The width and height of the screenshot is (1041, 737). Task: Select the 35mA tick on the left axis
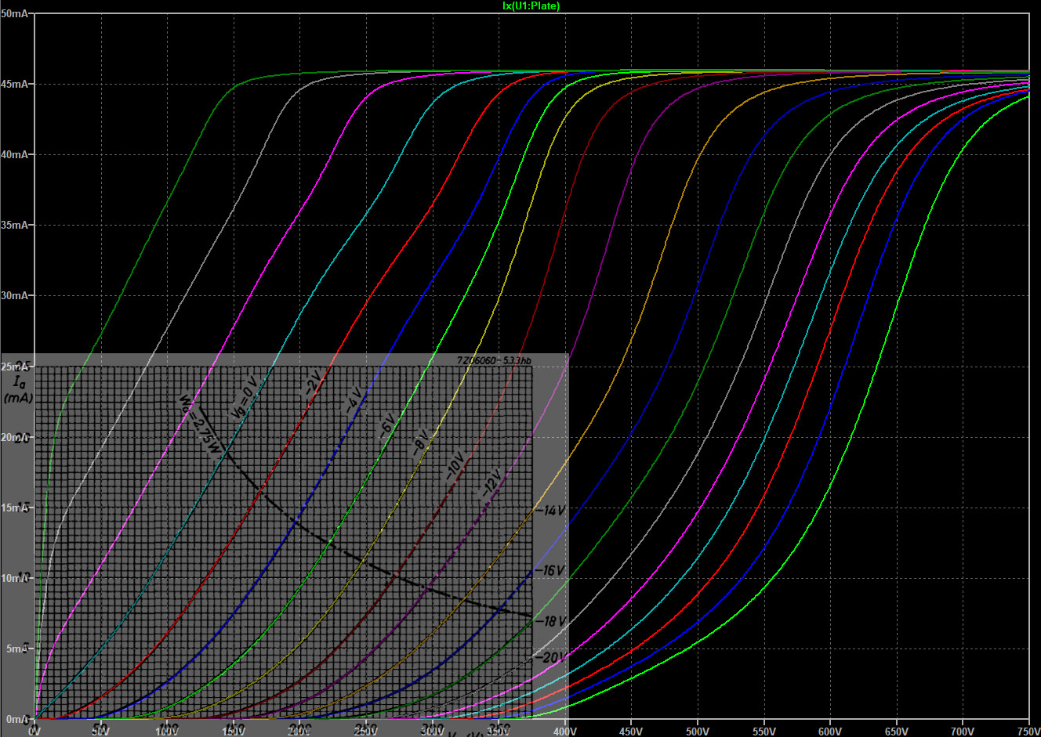pos(14,225)
